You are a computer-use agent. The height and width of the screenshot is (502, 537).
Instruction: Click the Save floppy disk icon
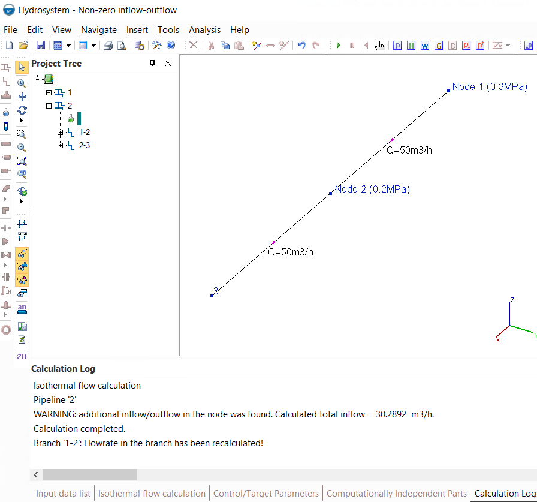pos(41,45)
